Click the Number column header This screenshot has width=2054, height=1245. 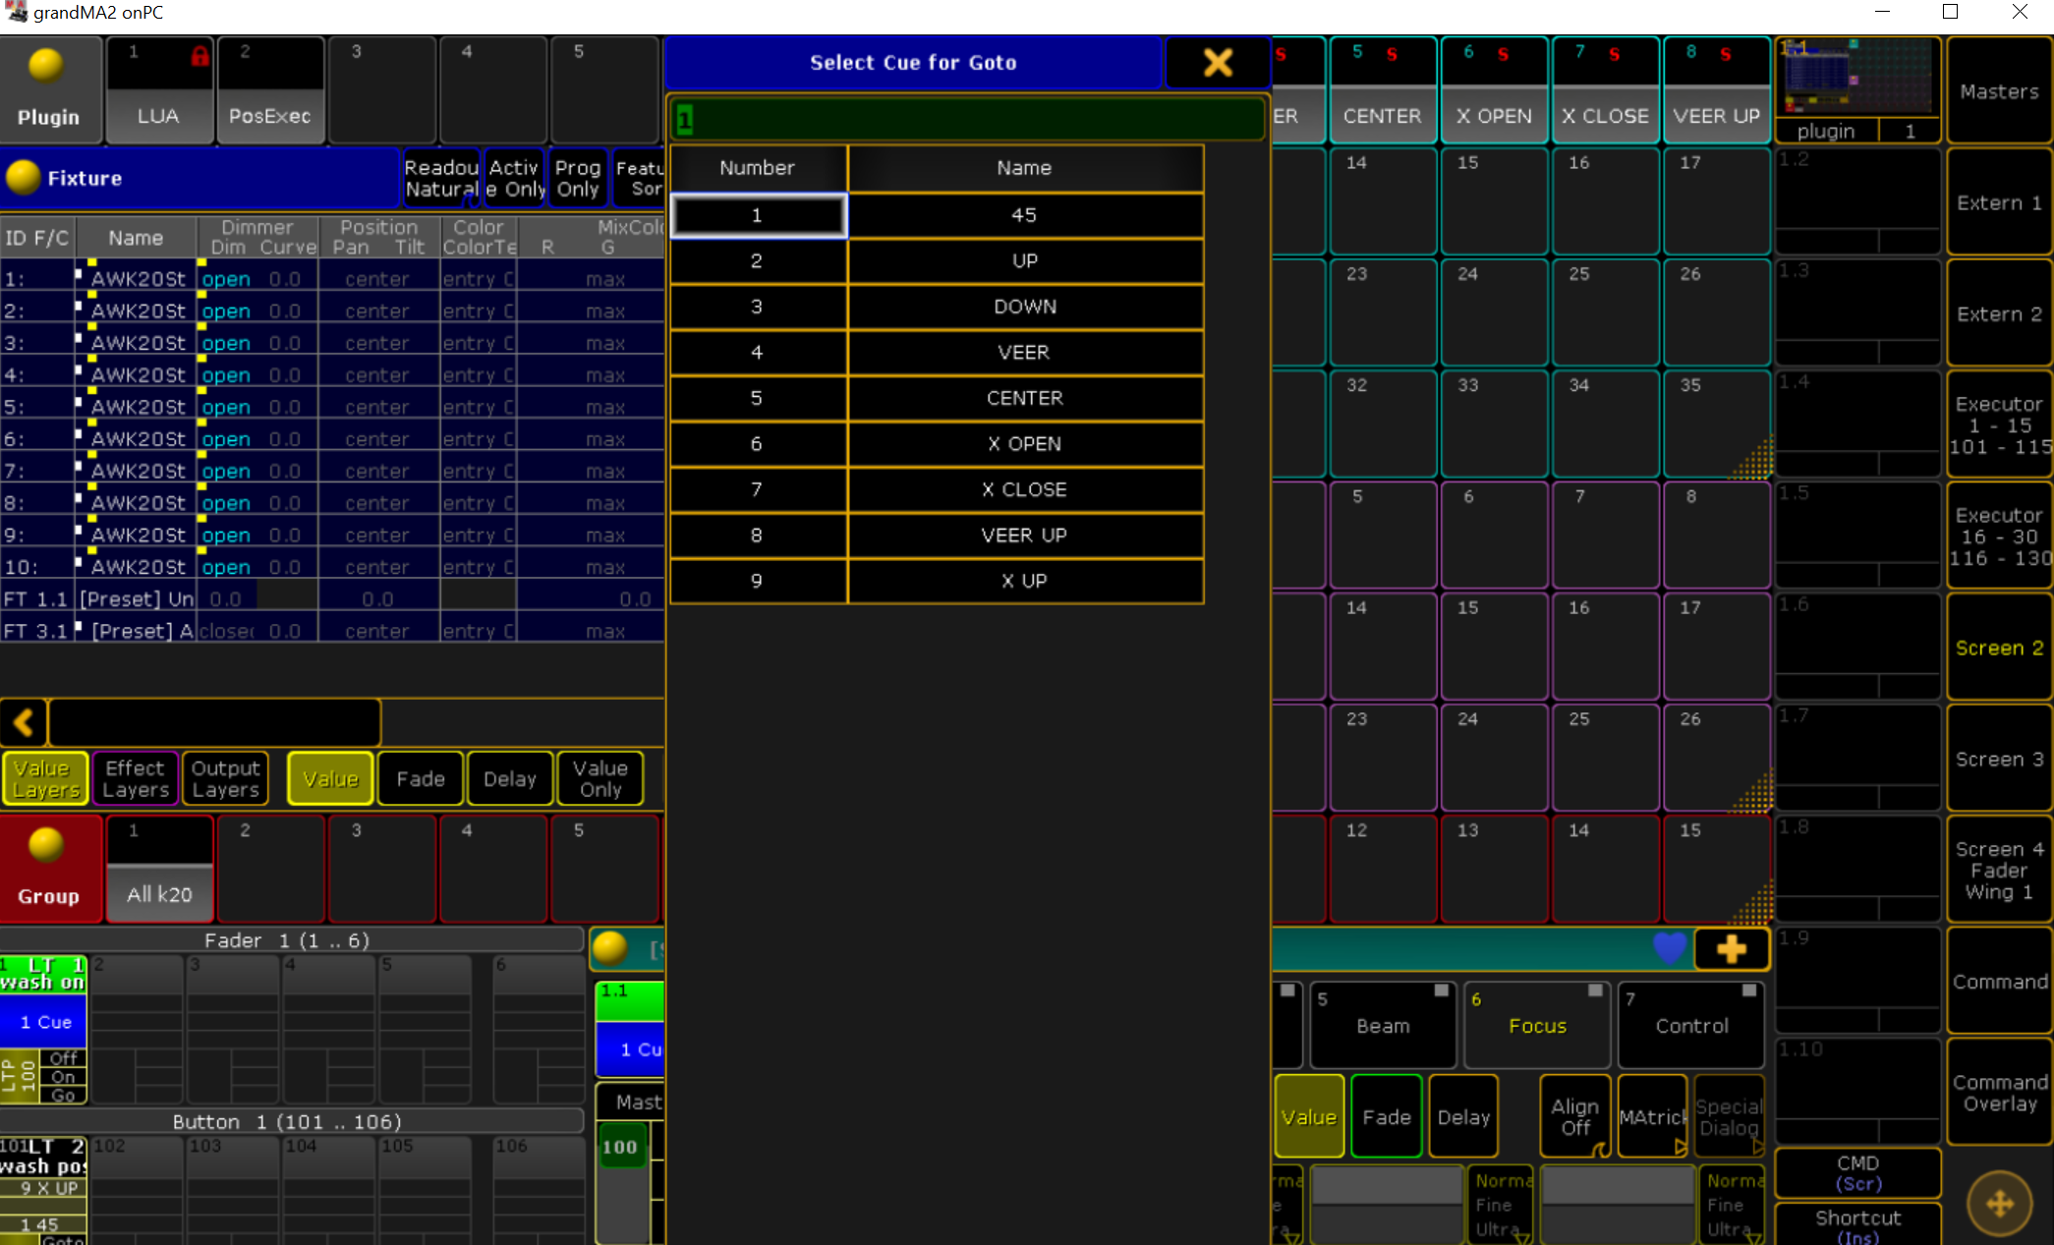(x=757, y=168)
